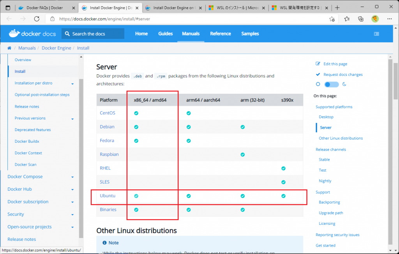The height and width of the screenshot is (254, 399).
Task: Click the Request docs changes checkmark icon
Action: point(318,74)
